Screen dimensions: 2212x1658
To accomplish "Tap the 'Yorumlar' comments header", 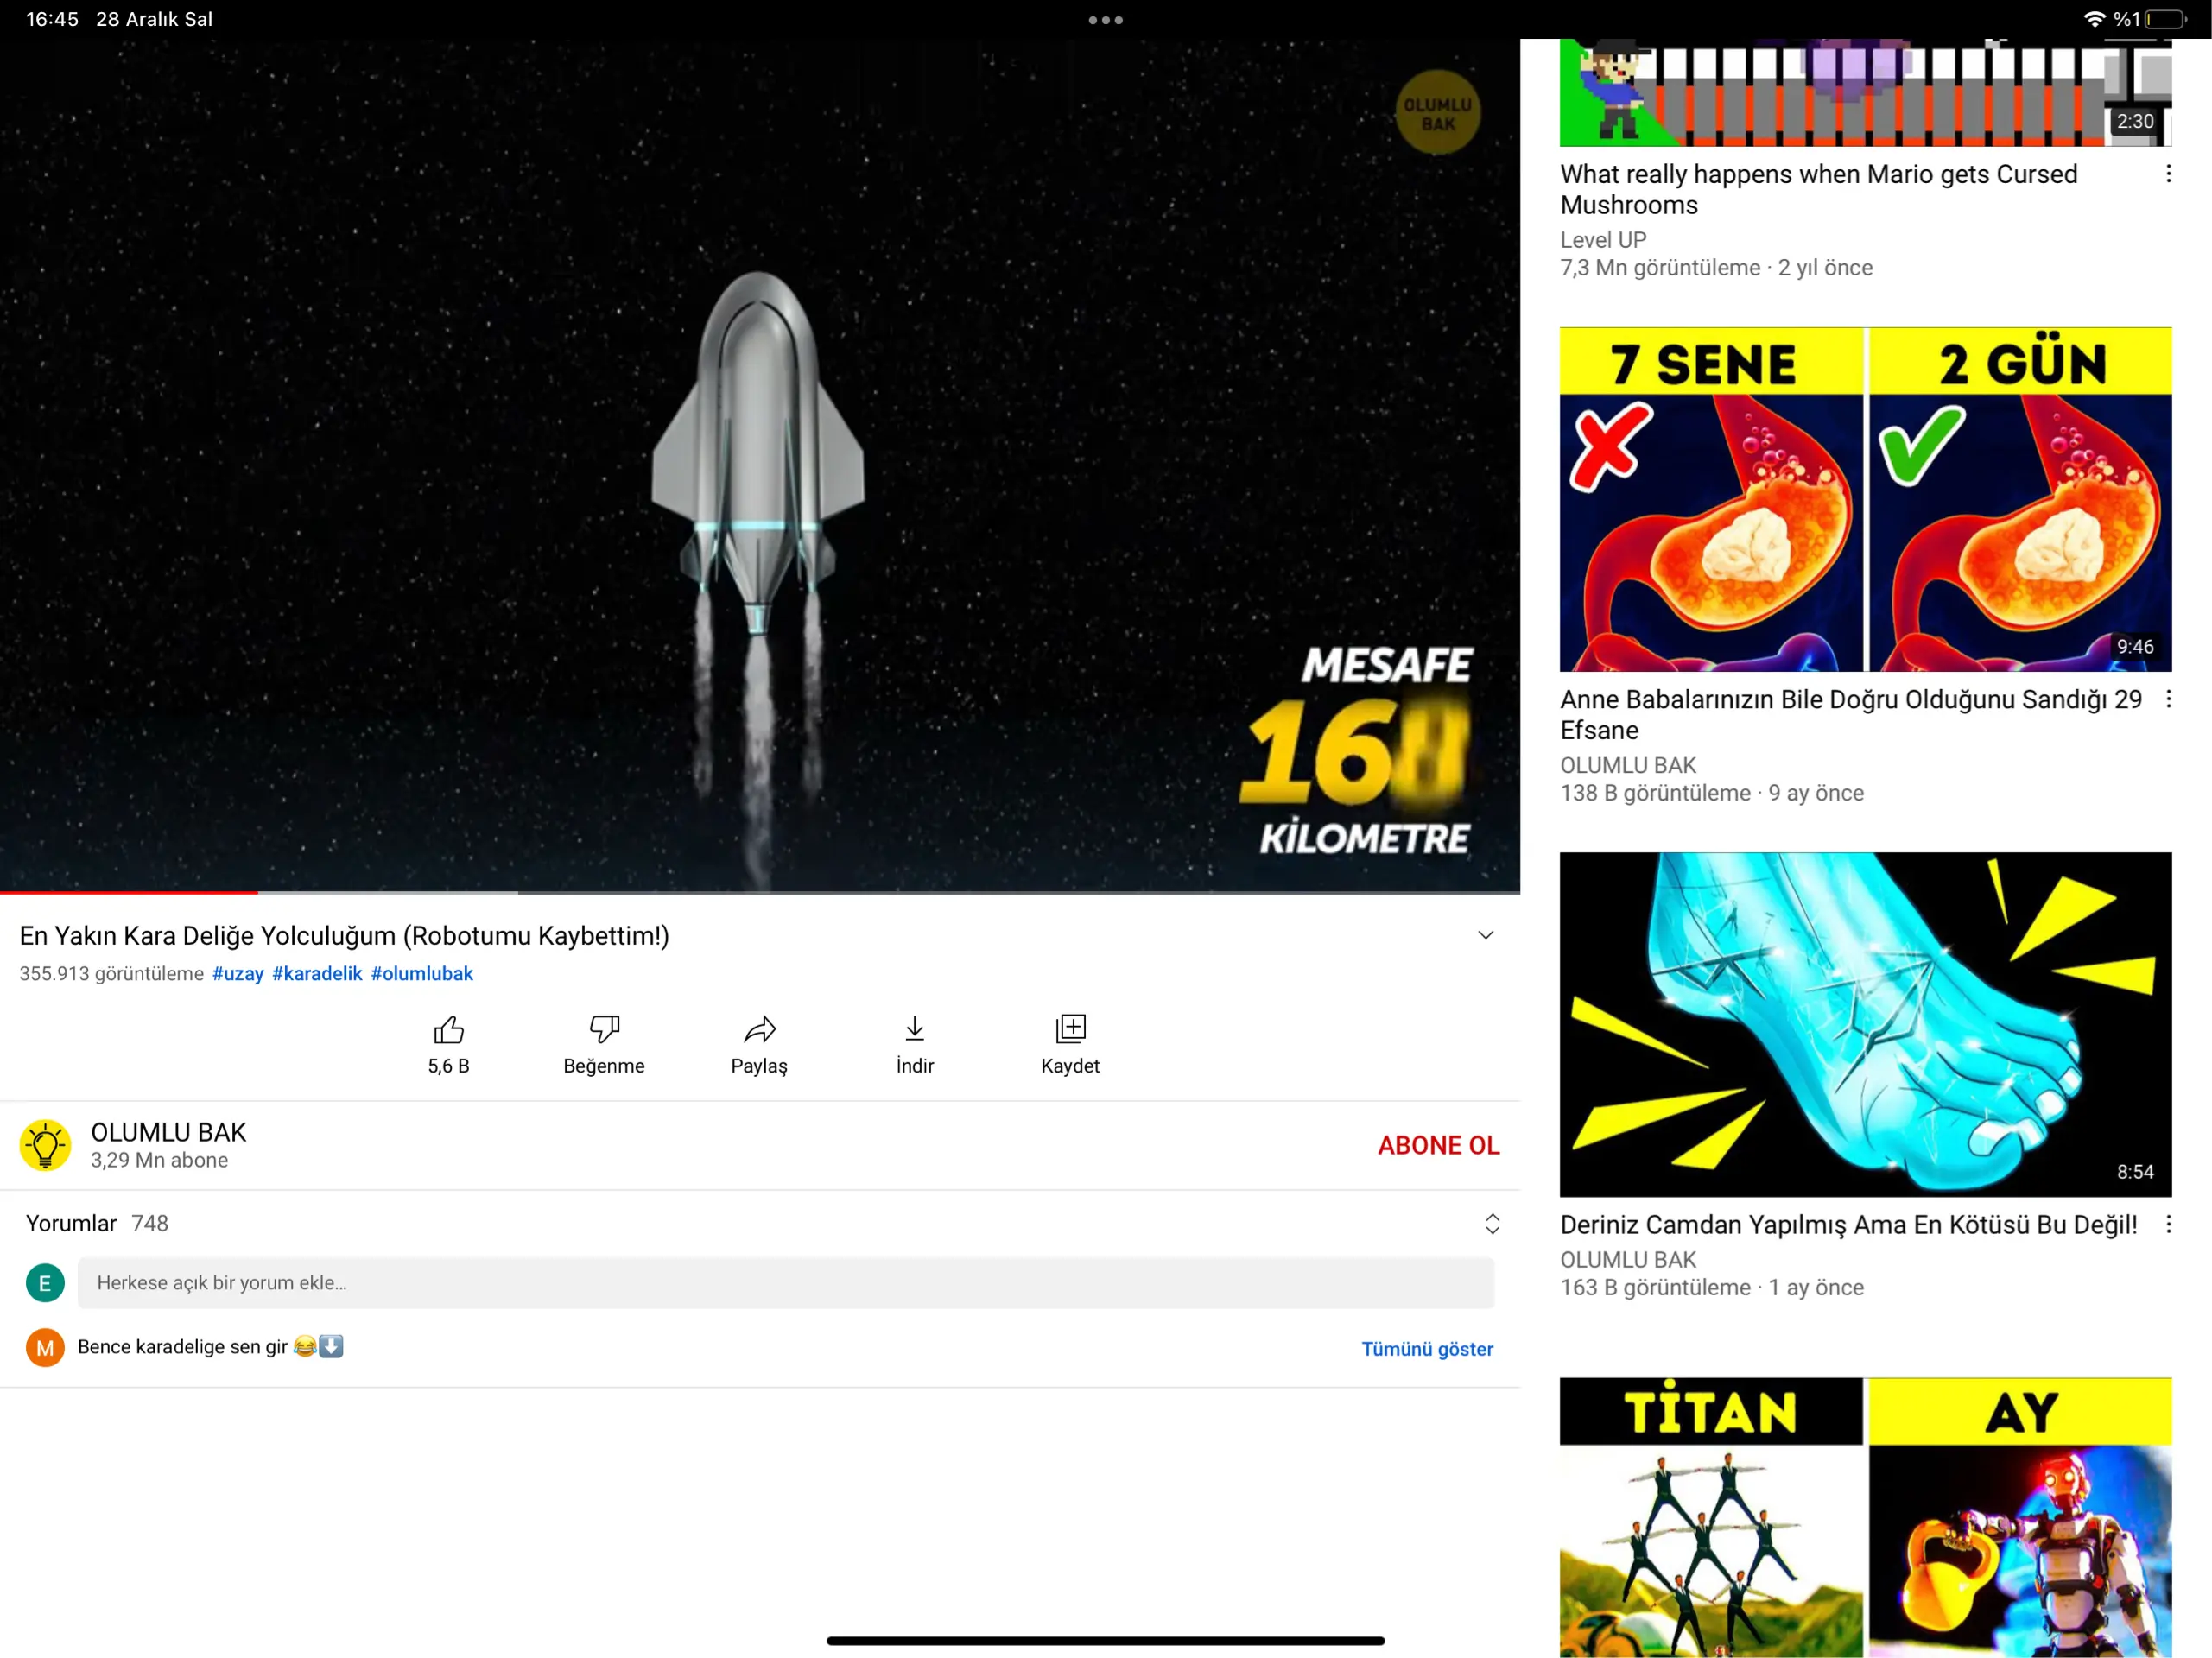I will 71,1224.
